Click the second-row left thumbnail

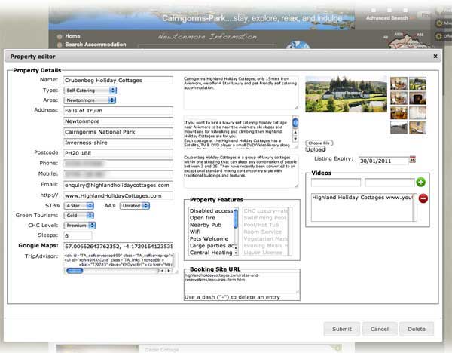(x=399, y=98)
